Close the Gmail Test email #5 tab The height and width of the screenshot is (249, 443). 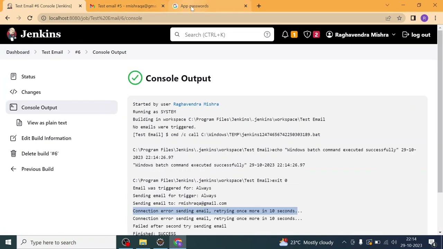(163, 6)
